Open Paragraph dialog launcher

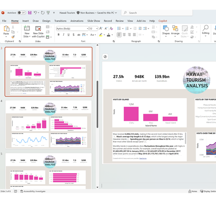(x=159, y=41)
